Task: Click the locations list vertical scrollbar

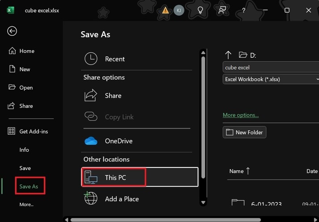Action: (x=203, y=118)
